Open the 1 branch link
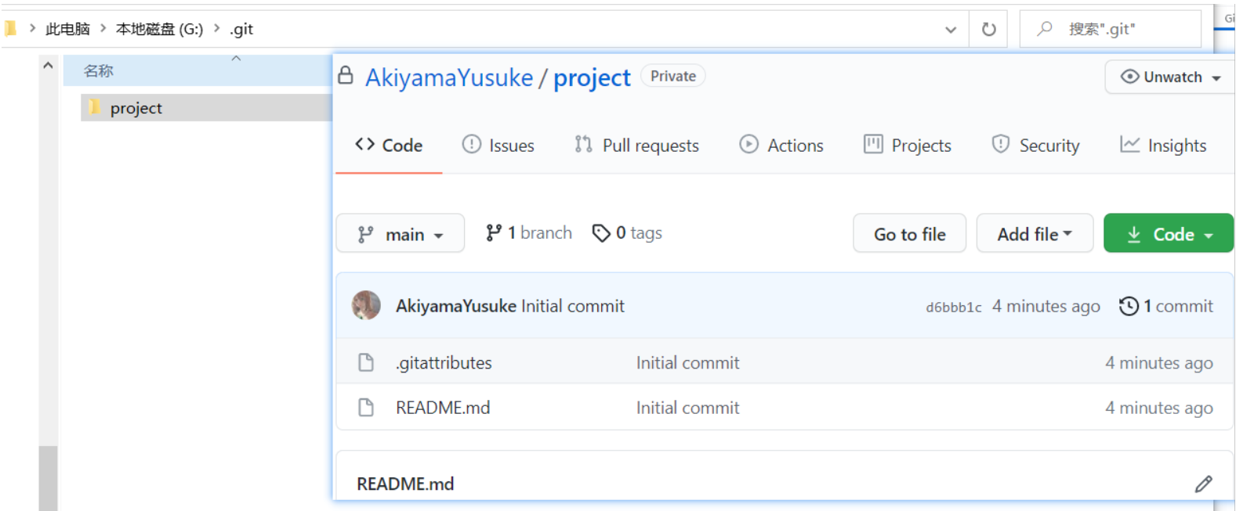 click(529, 233)
